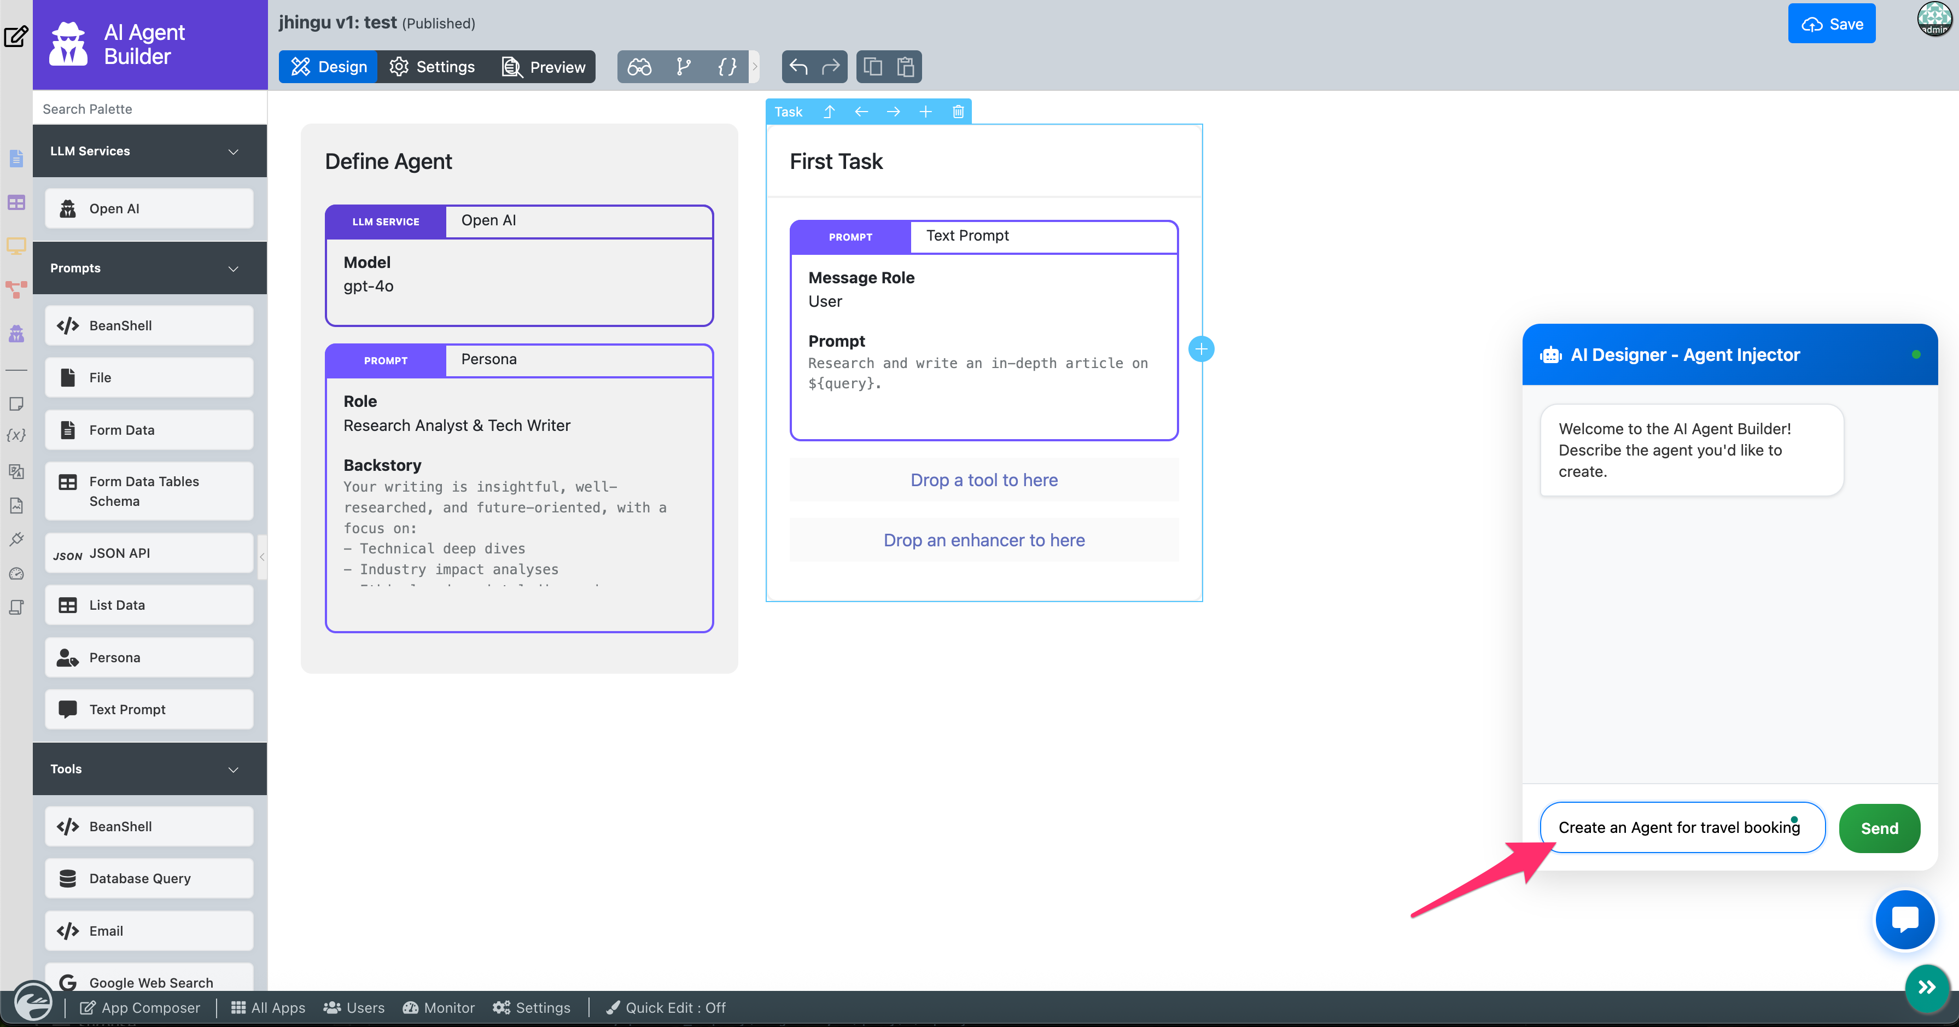Click the "First Task" heading text

click(836, 162)
